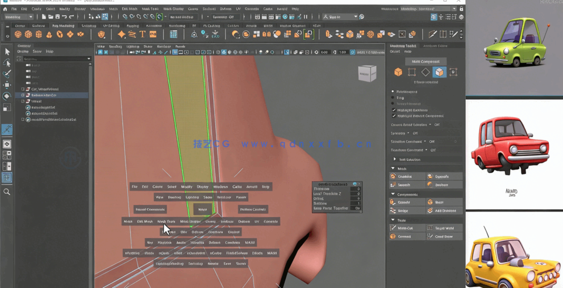Click the Target Weld button
Screen dimensions: 563x288
444,228
